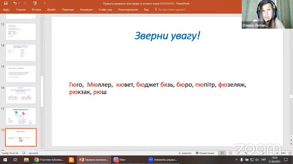Open the Дизайн ribbon tab
This screenshot has height=164, width=293.
pyautogui.click(x=51, y=10)
